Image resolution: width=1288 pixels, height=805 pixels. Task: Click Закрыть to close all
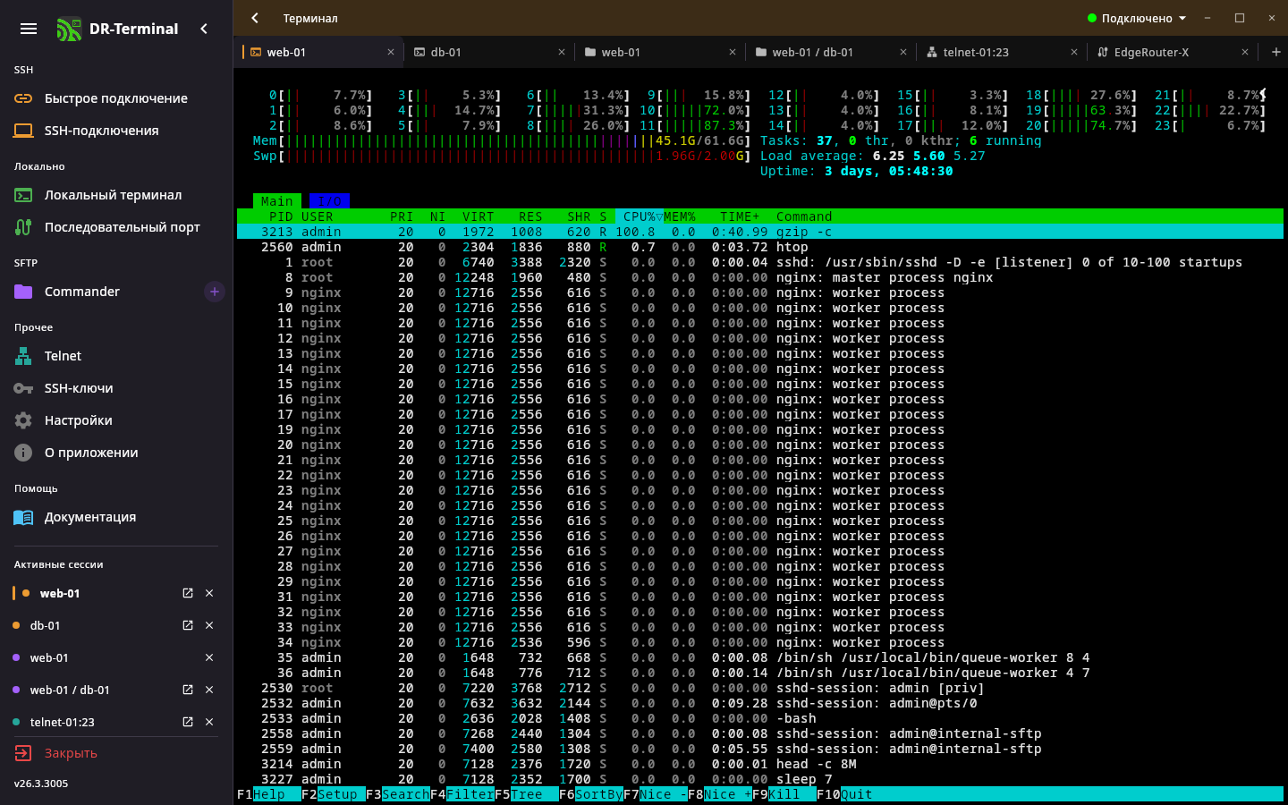click(55, 753)
